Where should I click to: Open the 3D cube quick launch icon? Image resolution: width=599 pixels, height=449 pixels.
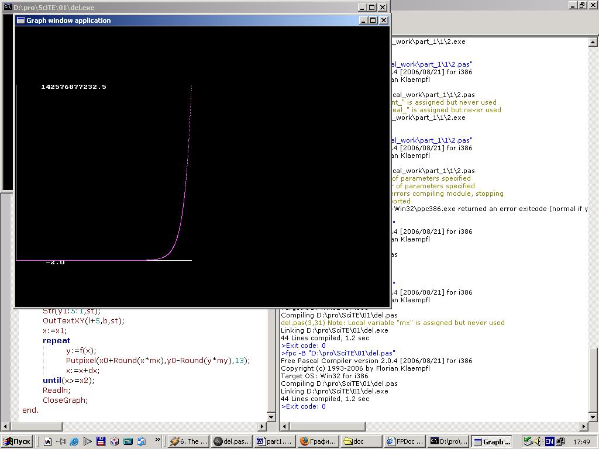[114, 441]
